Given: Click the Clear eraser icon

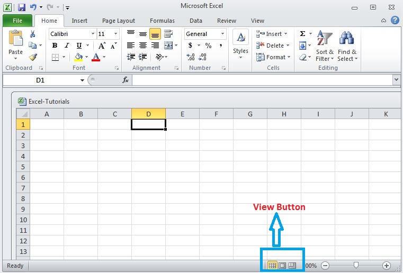Looking at the screenshot, I should pos(303,57).
